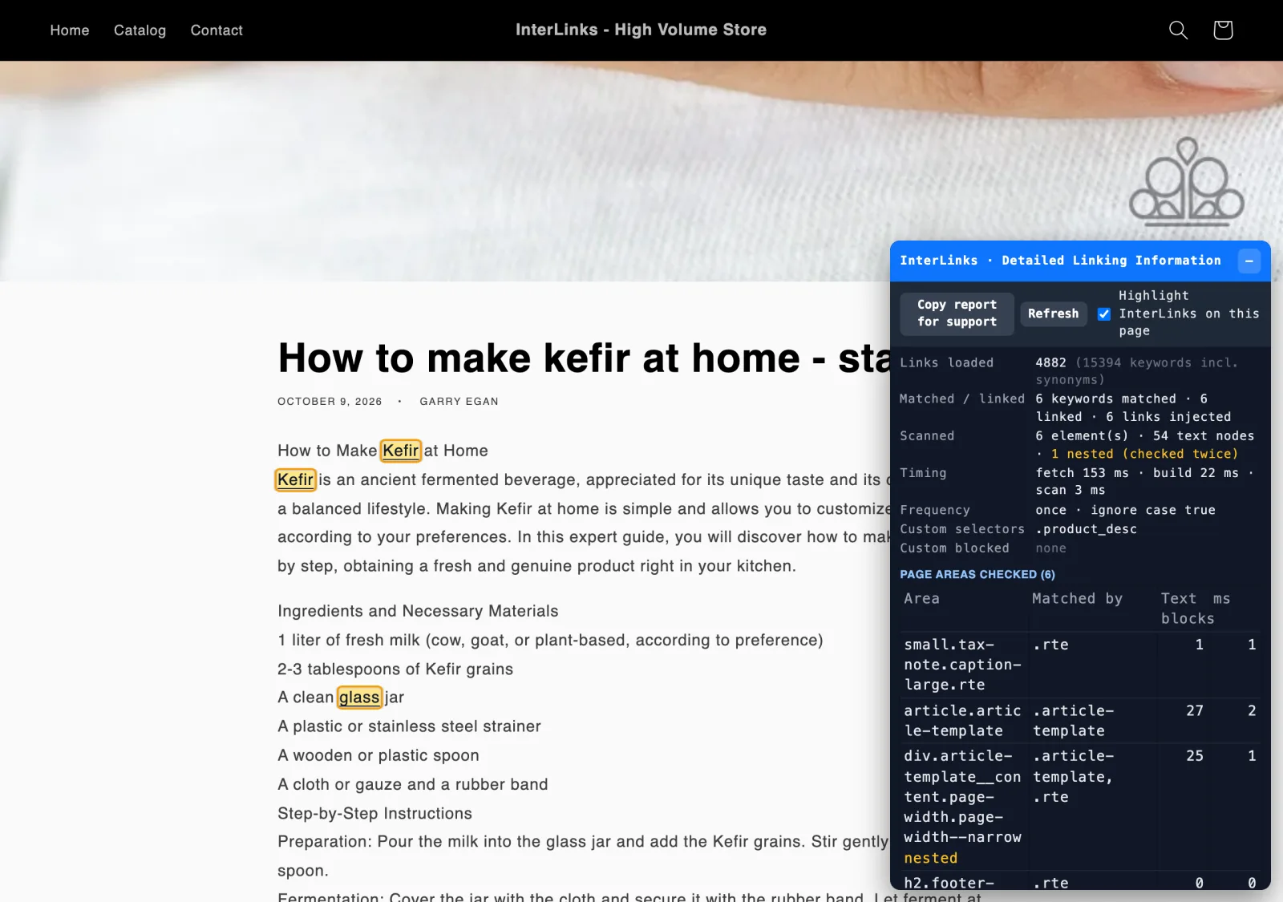
Task: Click the Area column header
Action: 921,599
